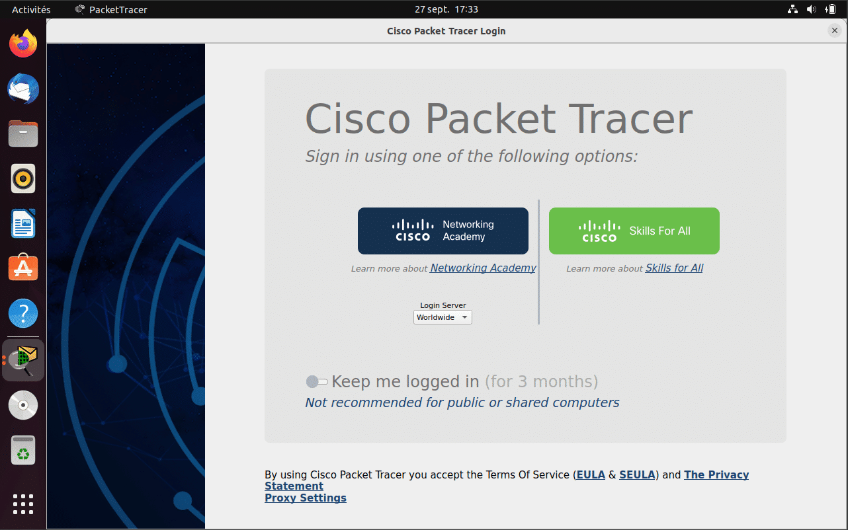Start the Rhythmbox music player
The width and height of the screenshot is (848, 530).
tap(22, 178)
